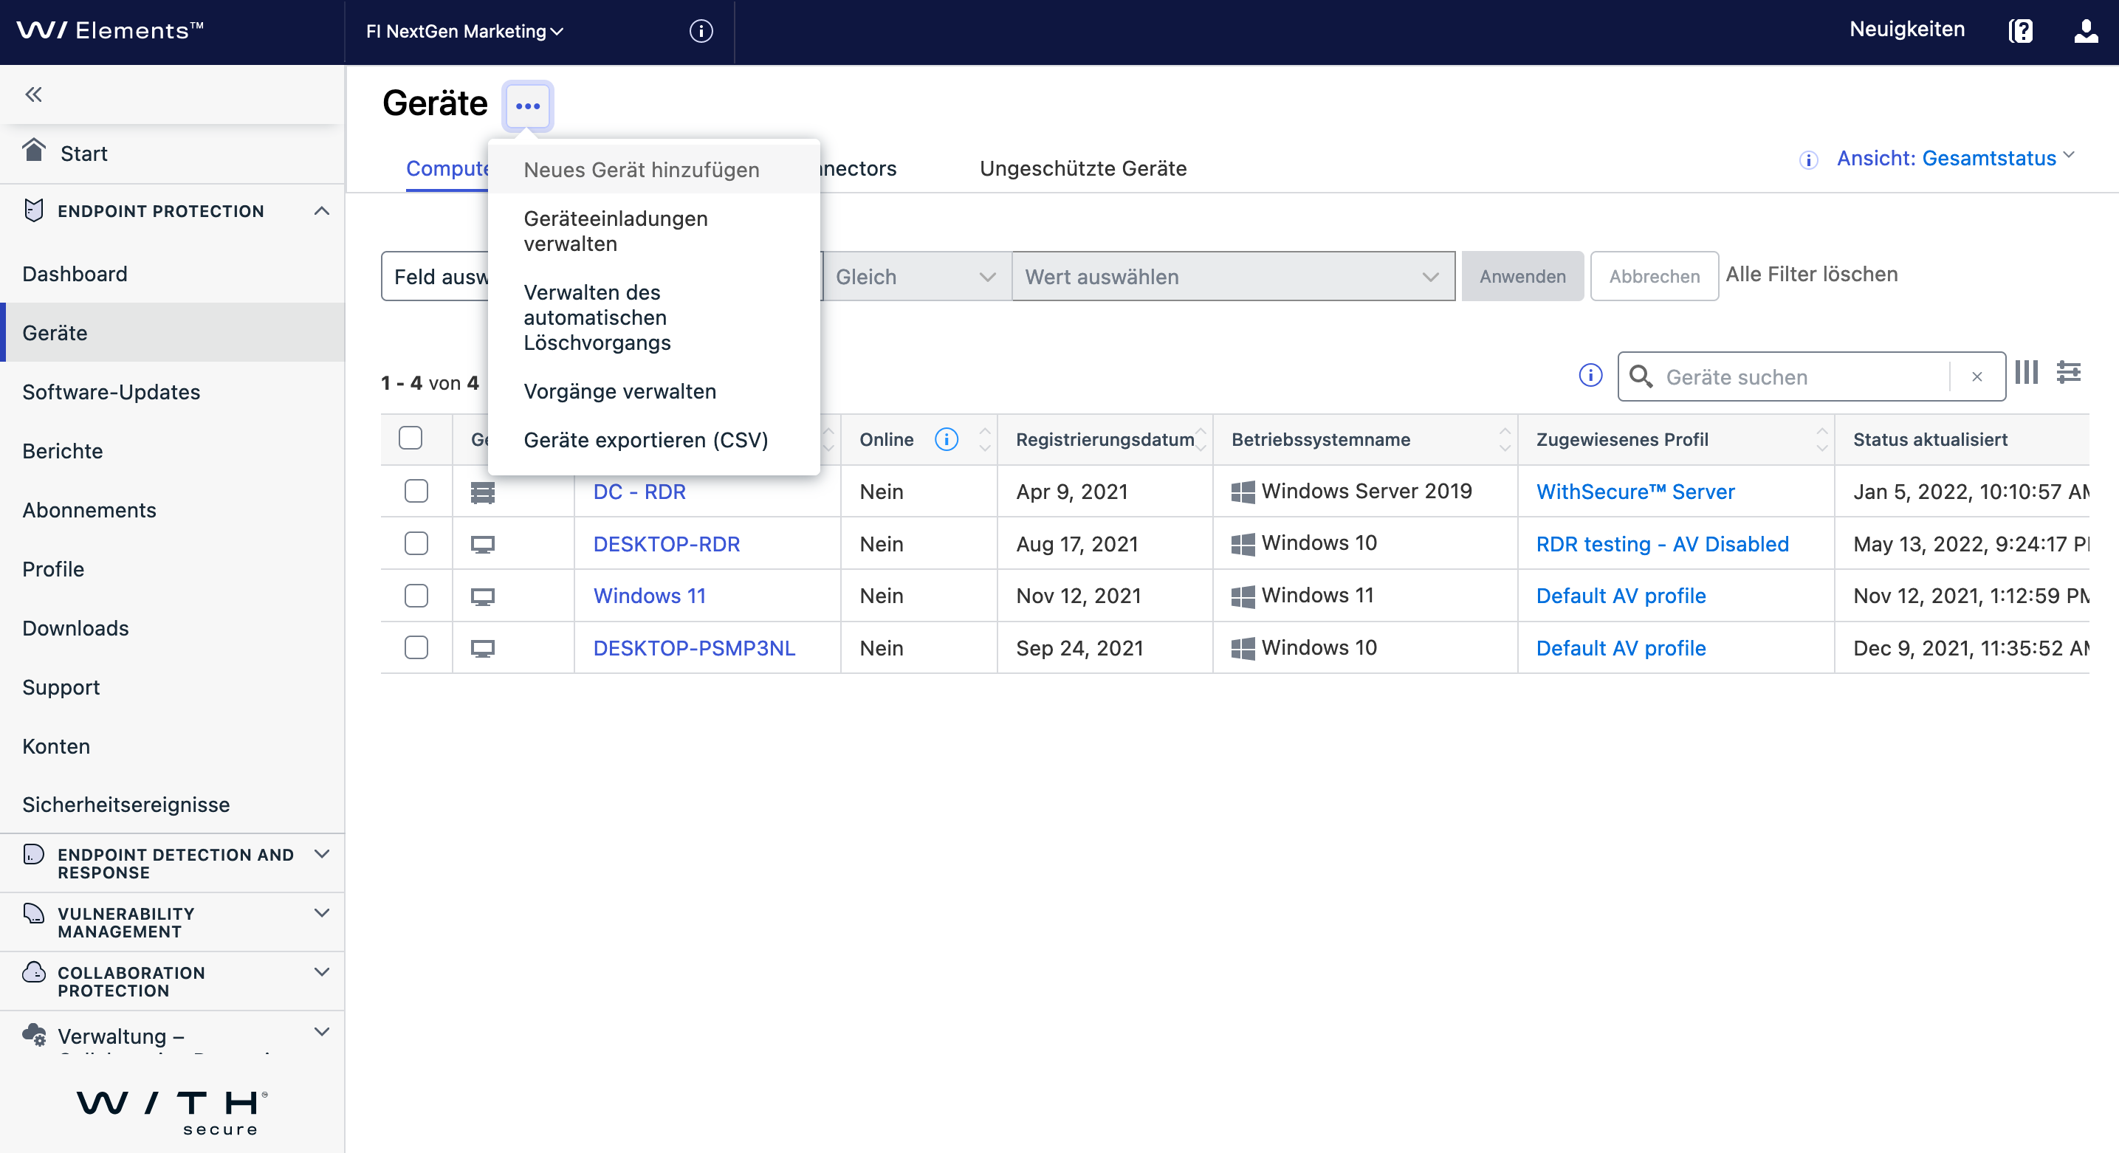Viewport: 2119px width, 1153px height.
Task: Toggle the select-all devices checkbox
Action: point(411,438)
